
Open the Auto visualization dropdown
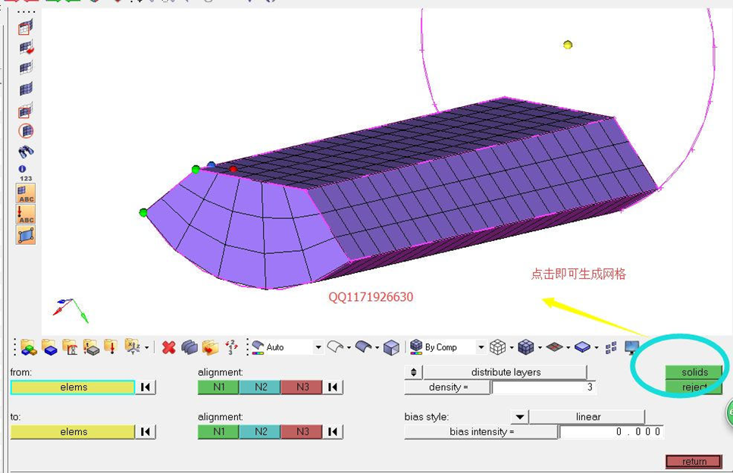(x=318, y=347)
